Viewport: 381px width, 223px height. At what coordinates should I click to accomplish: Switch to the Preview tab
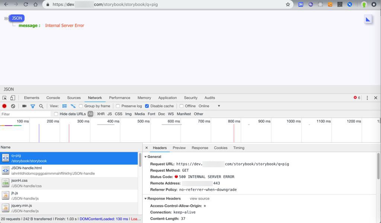pyautogui.click(x=179, y=148)
